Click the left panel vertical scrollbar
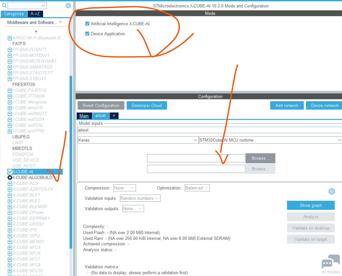This screenshot has width=342, height=276. click(x=71, y=162)
